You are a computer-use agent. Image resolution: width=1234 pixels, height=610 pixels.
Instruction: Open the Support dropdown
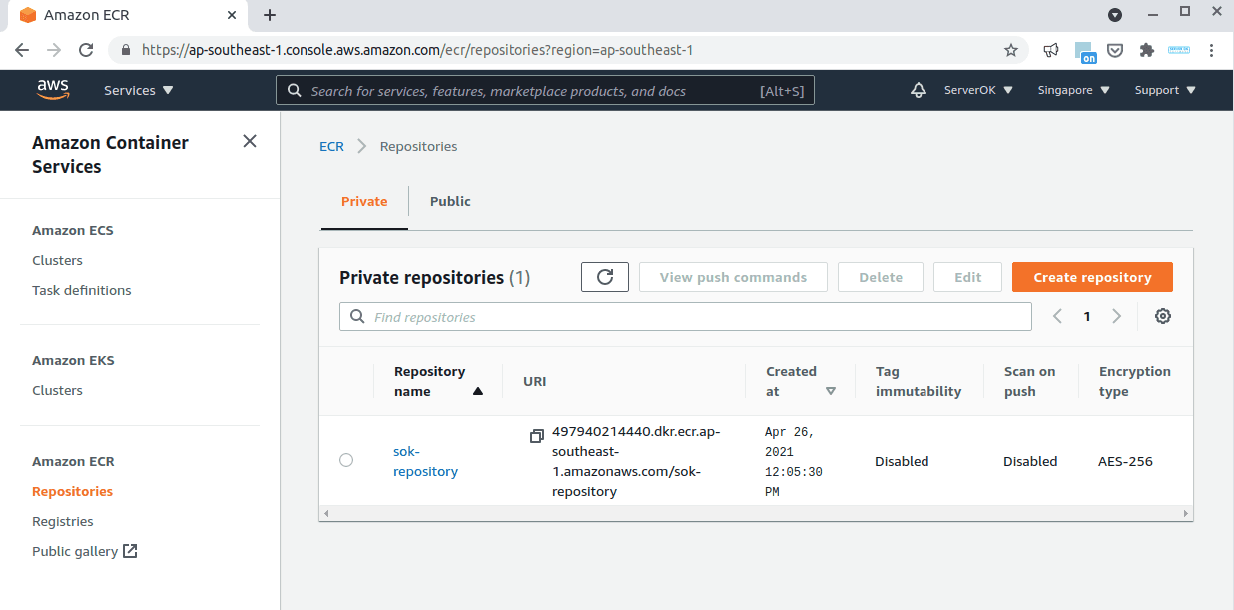pyautogui.click(x=1163, y=90)
